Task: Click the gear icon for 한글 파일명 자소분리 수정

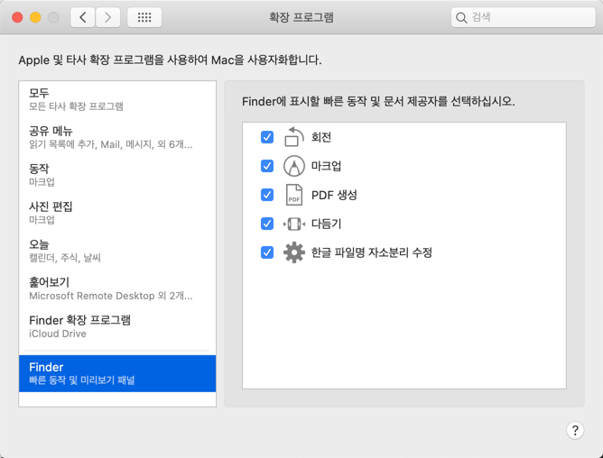Action: click(x=293, y=252)
